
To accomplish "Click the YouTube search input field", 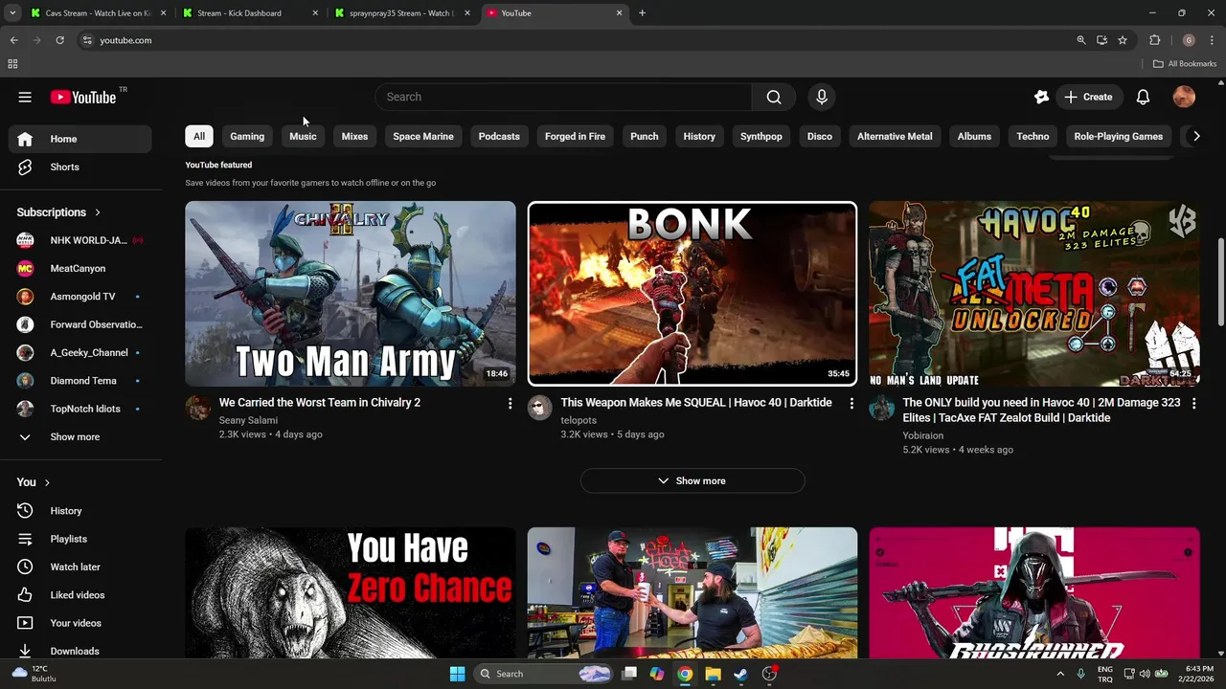I will pos(565,97).
